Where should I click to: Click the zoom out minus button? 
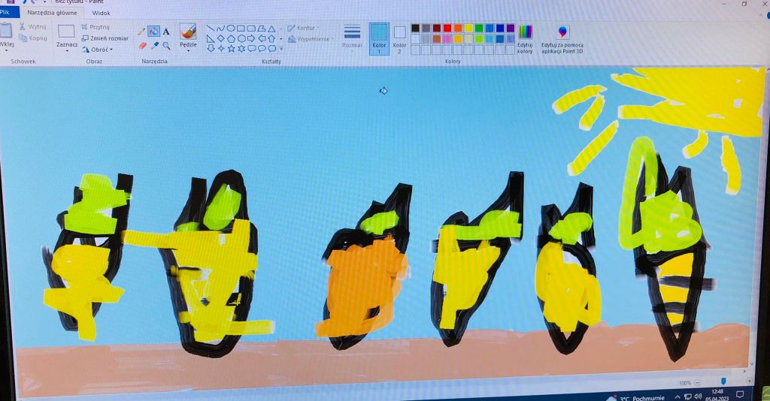coord(697,382)
